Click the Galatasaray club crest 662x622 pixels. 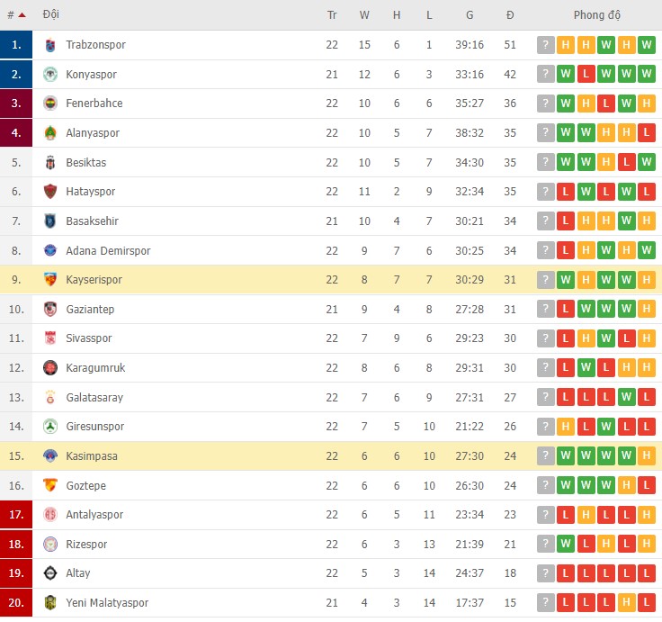(50, 398)
